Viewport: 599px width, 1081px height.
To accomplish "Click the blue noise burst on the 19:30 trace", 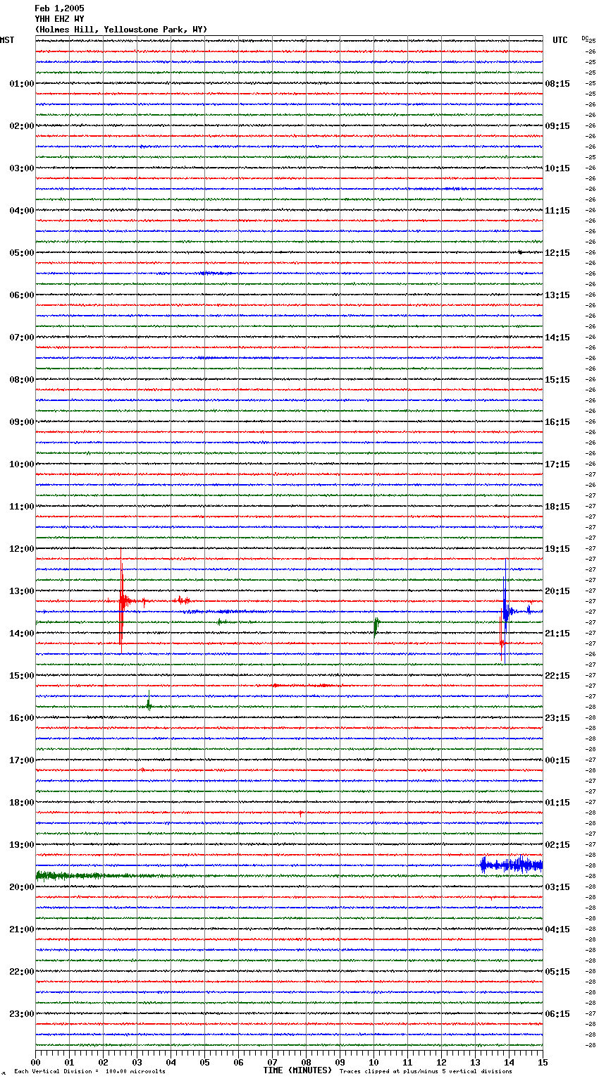I will click(x=512, y=865).
